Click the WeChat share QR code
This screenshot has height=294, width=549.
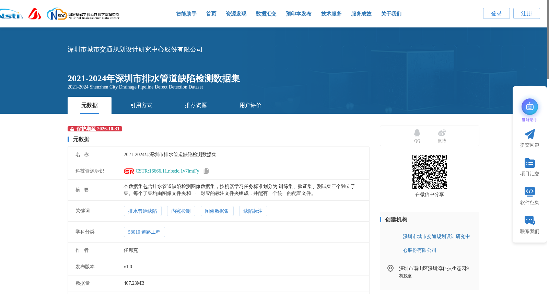(429, 172)
